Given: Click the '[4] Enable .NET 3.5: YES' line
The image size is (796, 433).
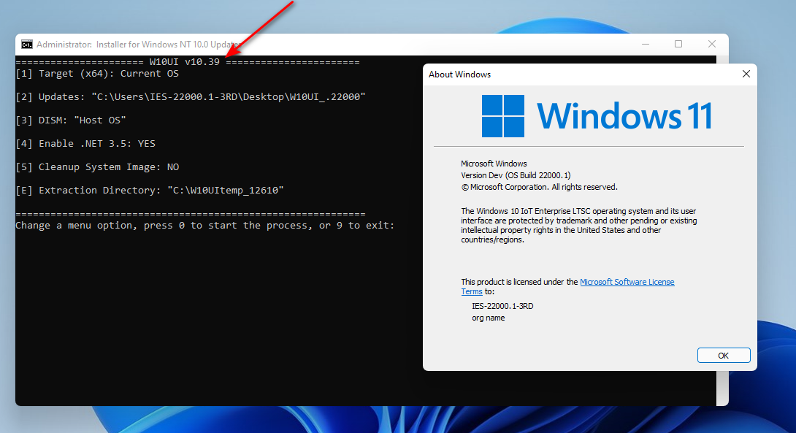Looking at the screenshot, I should coord(85,144).
